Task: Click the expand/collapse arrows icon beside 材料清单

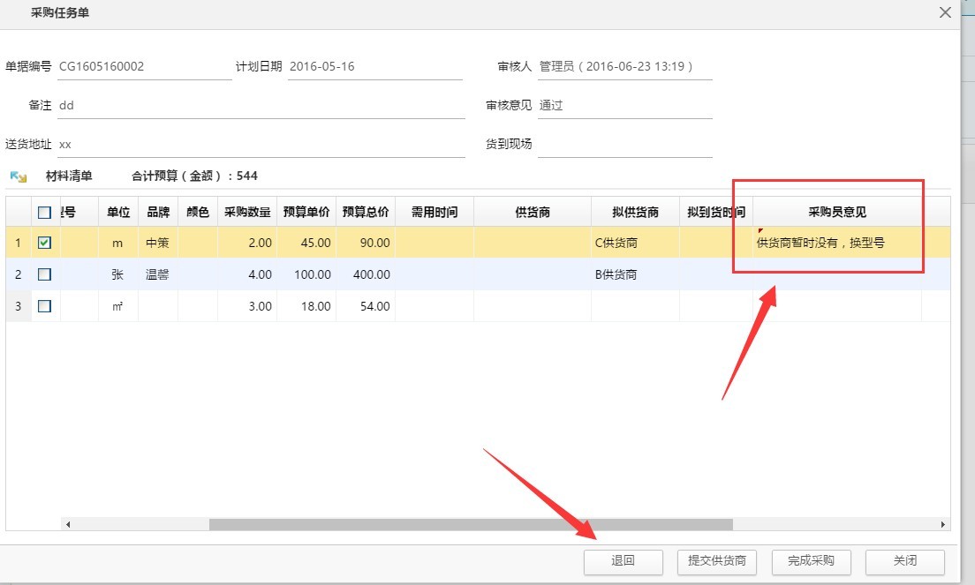Action: coord(18,176)
